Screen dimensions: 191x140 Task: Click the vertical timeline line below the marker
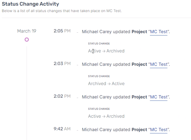[x=27, y=91]
